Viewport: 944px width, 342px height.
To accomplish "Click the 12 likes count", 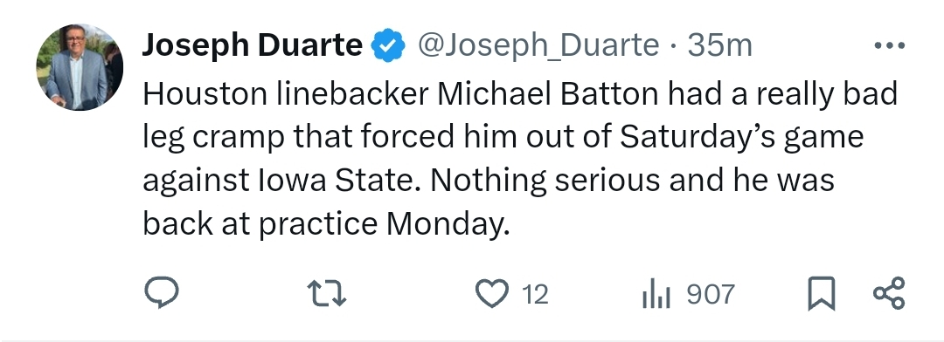I will (x=535, y=295).
